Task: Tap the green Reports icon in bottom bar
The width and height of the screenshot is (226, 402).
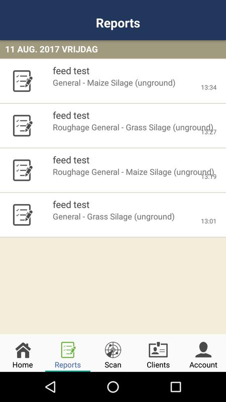Action: [68, 350]
